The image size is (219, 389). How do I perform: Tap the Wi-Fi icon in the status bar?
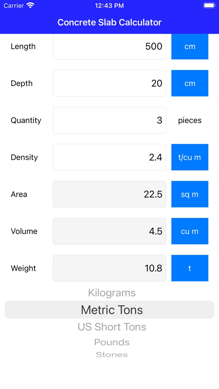pyautogui.click(x=30, y=5)
